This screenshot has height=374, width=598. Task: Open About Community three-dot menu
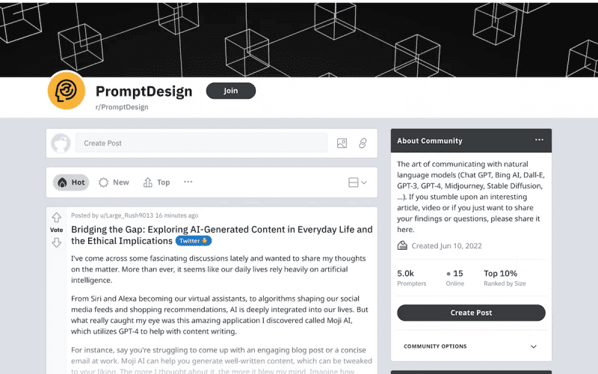(x=539, y=140)
